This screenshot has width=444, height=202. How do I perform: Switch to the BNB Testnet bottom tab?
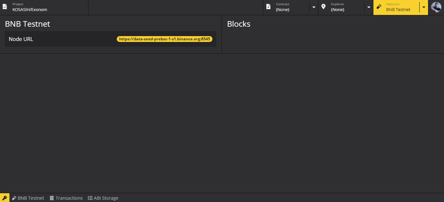[x=28, y=198]
